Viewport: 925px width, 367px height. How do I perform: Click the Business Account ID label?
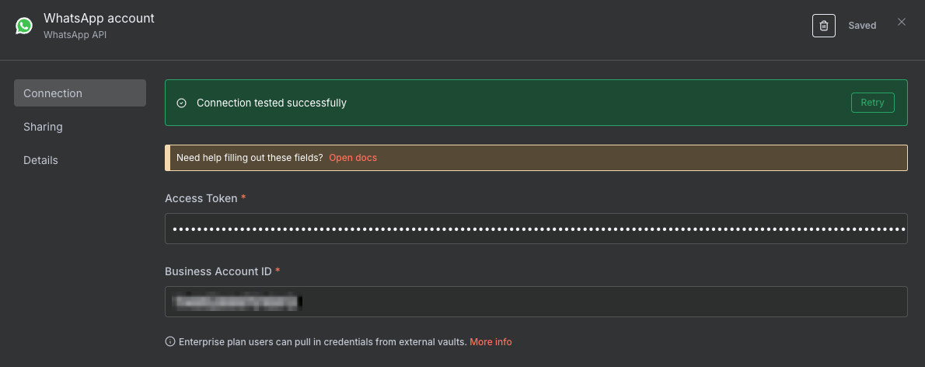pyautogui.click(x=218, y=271)
